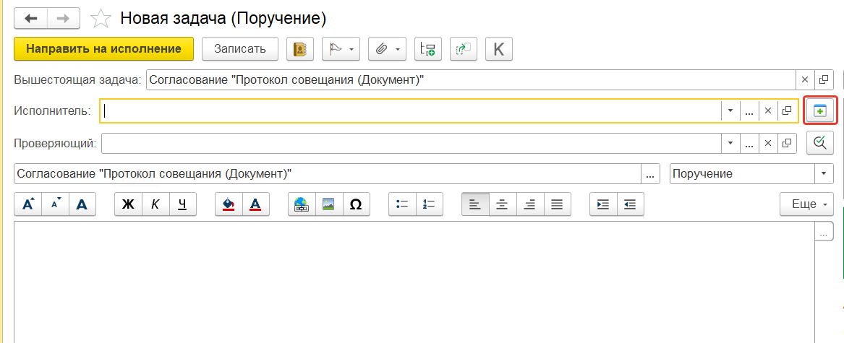This screenshot has width=844, height=343.
Task: Click the magnifier check icon beside Проверяющий
Action: coord(820,143)
